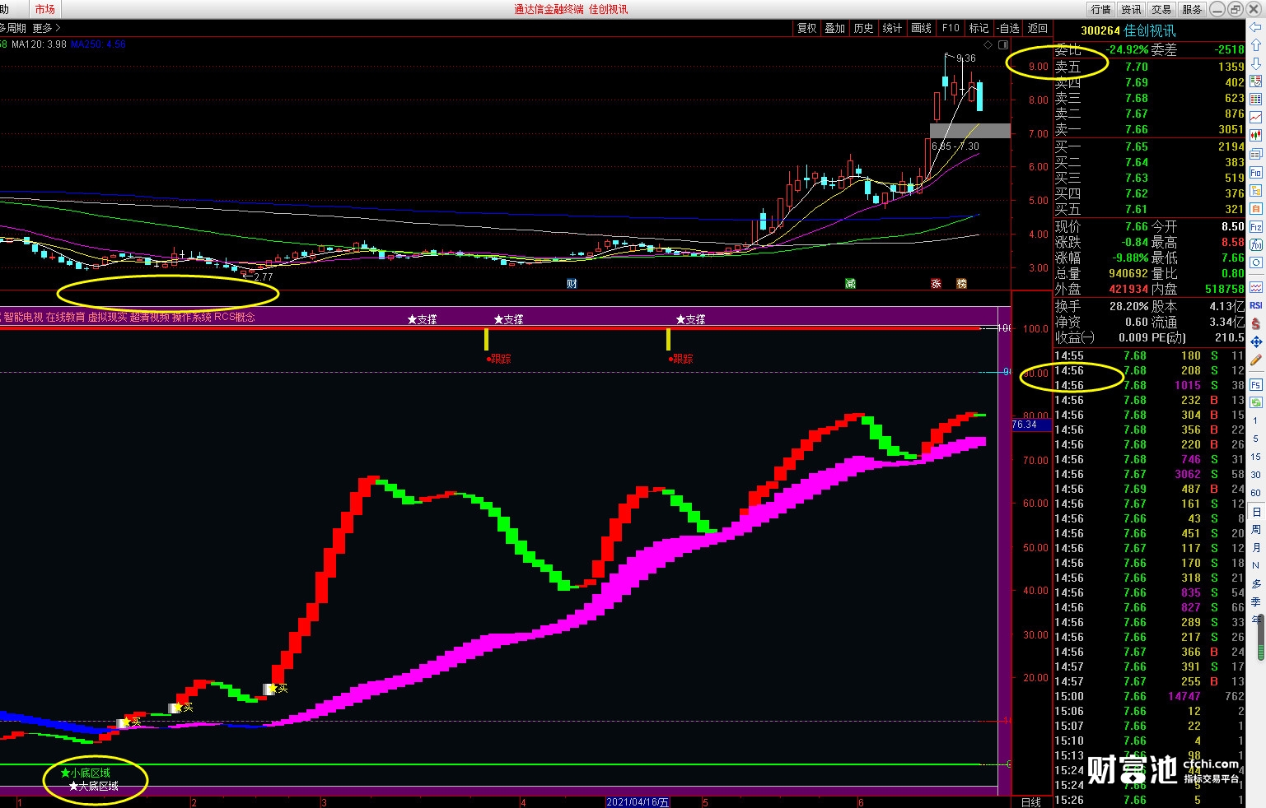Screen dimensions: 1266x808
Task: Select the monthly 月 period
Action: [x=1256, y=547]
